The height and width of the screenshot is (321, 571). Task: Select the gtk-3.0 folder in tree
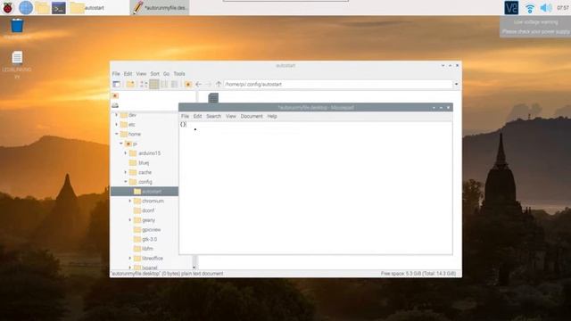[x=145, y=239]
